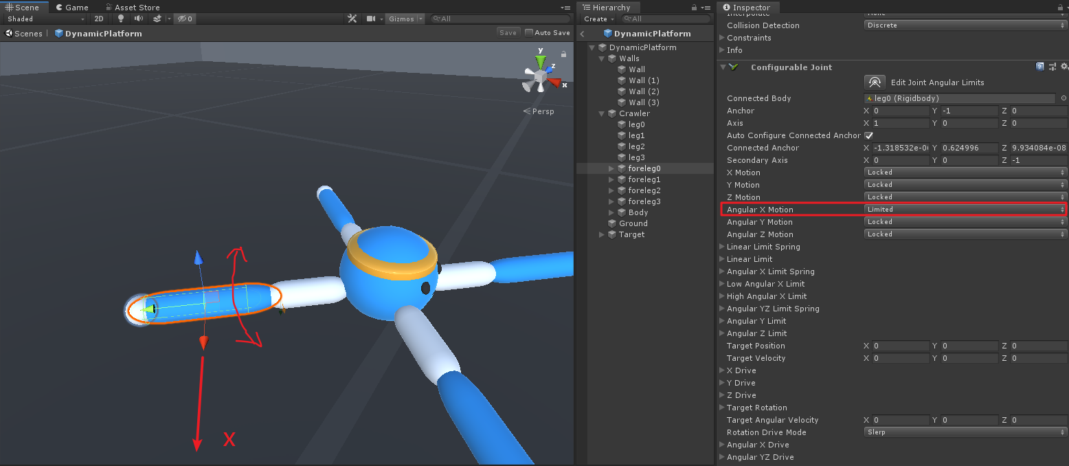Select the Inspector tab

(x=747, y=7)
